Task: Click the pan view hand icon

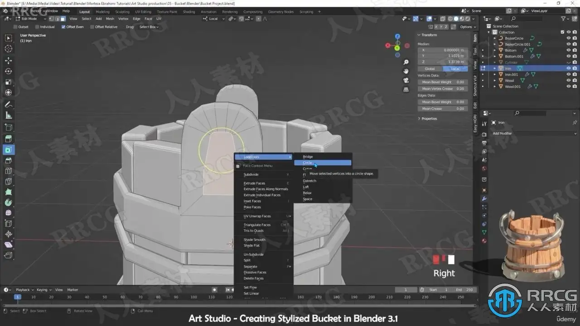Action: [x=406, y=71]
